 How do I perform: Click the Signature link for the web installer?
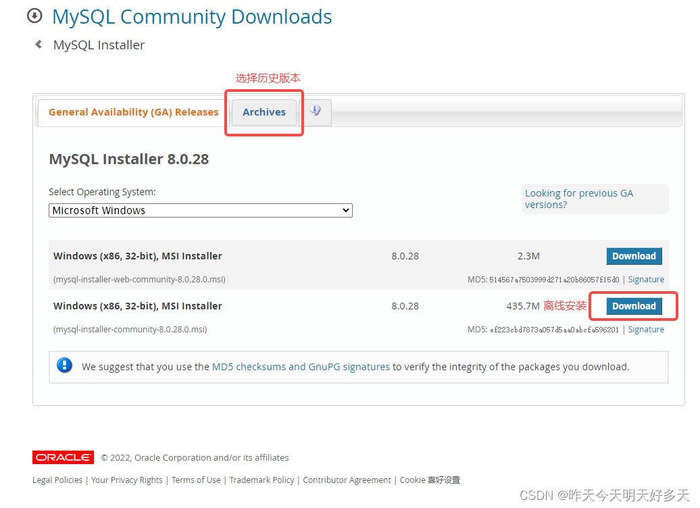click(645, 279)
